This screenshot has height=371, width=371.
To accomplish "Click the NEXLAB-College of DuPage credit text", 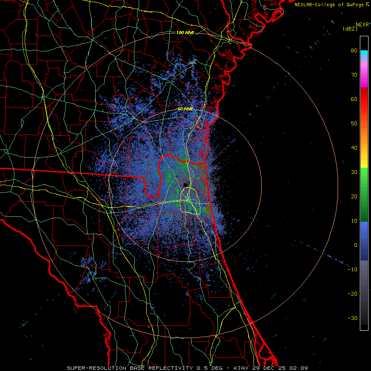I will 329,5.
